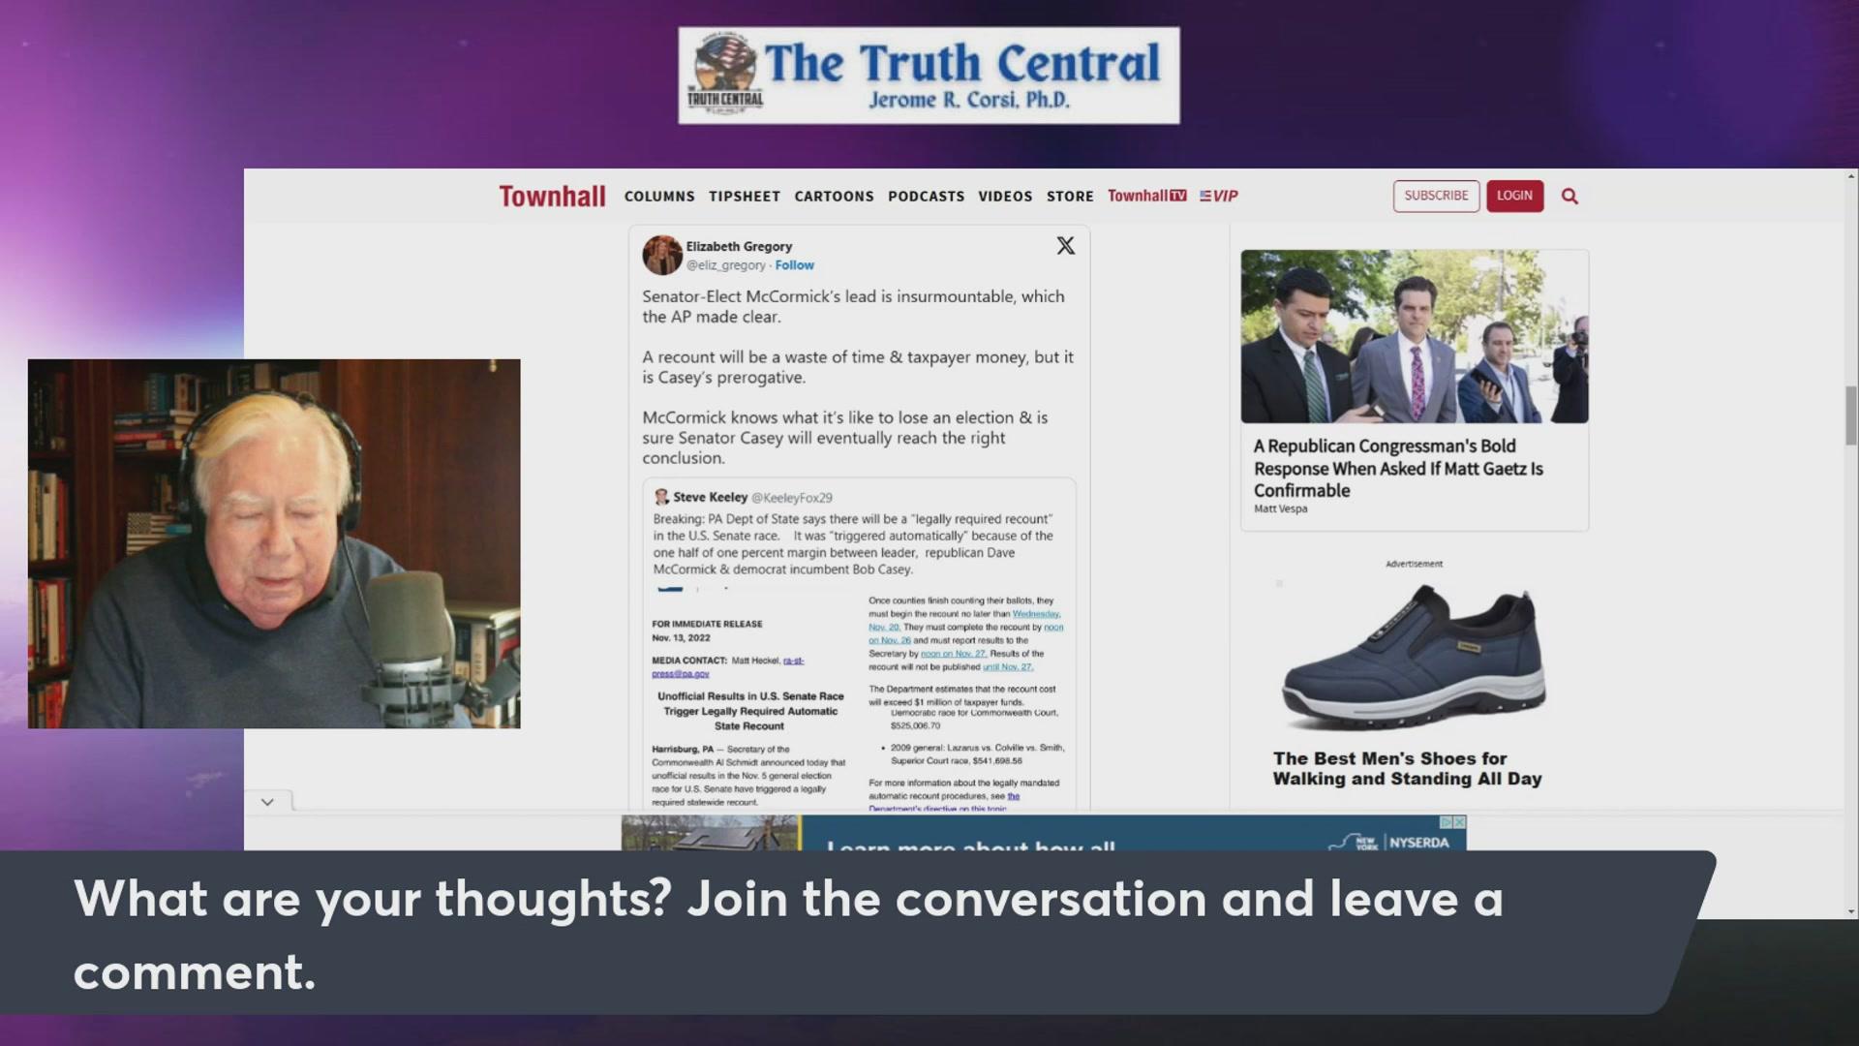Click the scrollbar down arrow

pyautogui.click(x=1851, y=911)
